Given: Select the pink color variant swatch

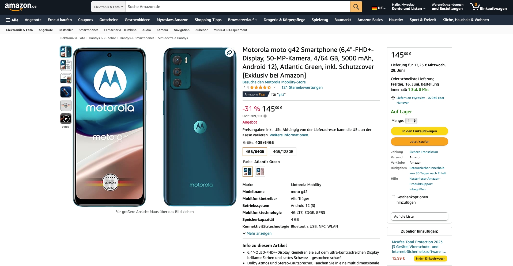Looking at the screenshot, I should coord(260,172).
